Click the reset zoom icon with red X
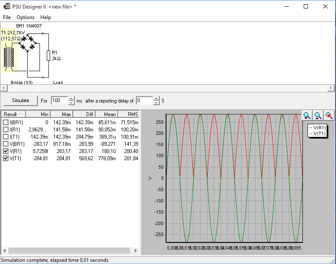This screenshot has height=264, width=336. click(x=328, y=116)
